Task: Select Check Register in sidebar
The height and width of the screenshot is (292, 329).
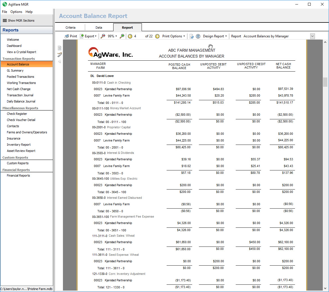Action: pyautogui.click(x=17, y=114)
